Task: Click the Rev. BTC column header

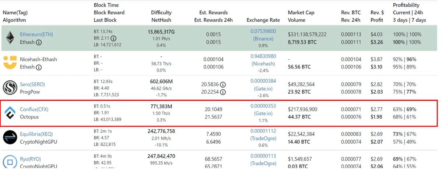Action: point(351,16)
